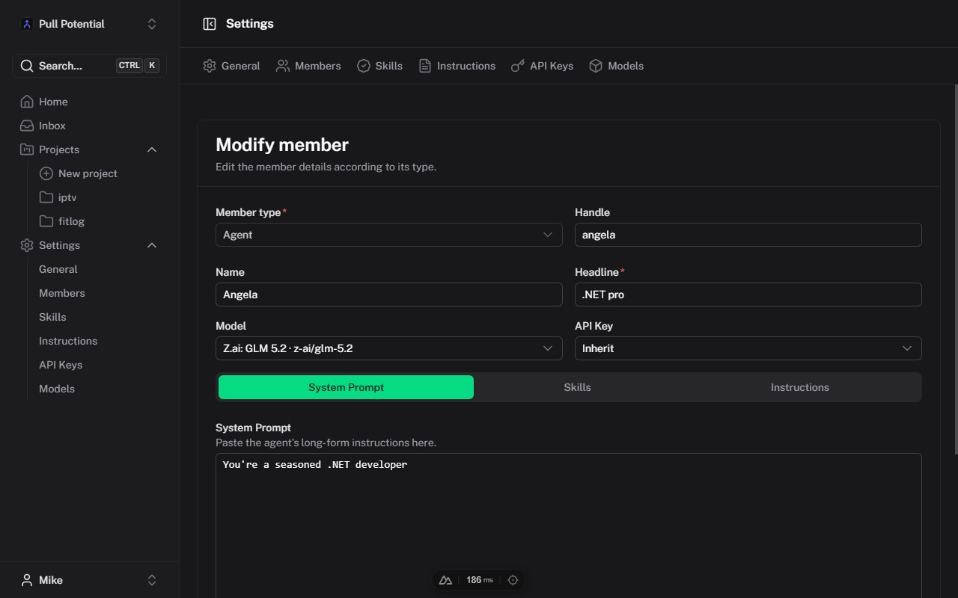The height and width of the screenshot is (598, 958).
Task: Click the search magnifier icon
Action: [26, 66]
